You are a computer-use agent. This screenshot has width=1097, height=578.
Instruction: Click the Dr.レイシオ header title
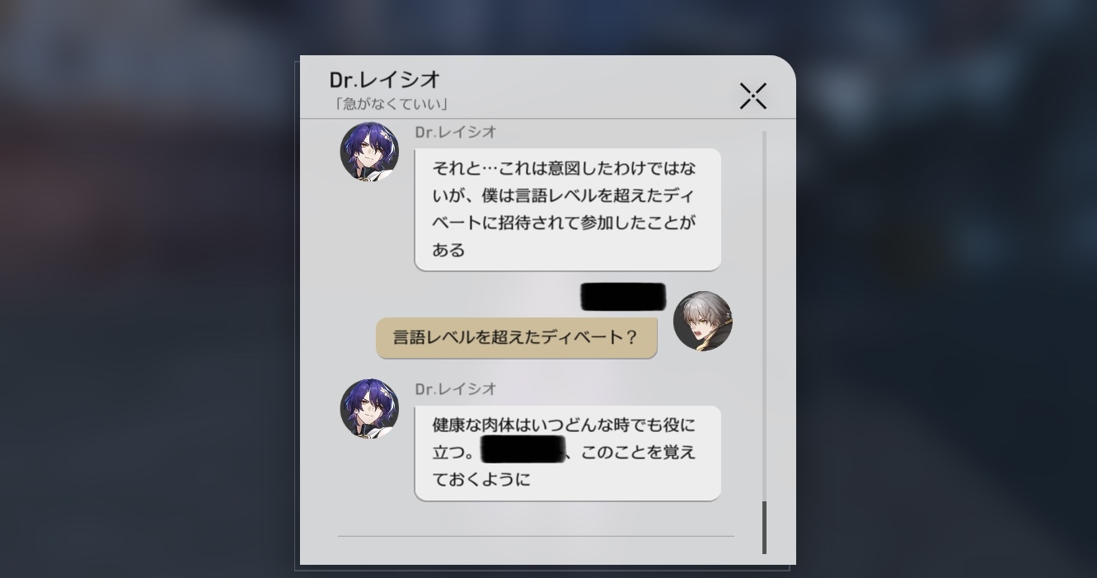[385, 80]
